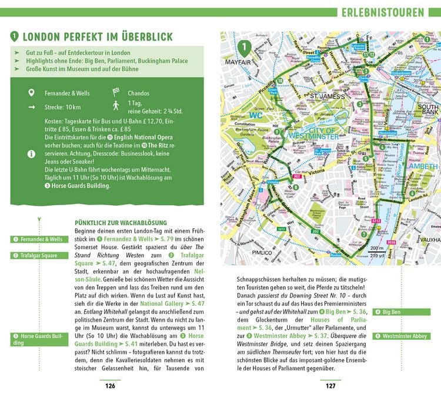Click the bullet Große Kunst im Museum

pos(82,69)
